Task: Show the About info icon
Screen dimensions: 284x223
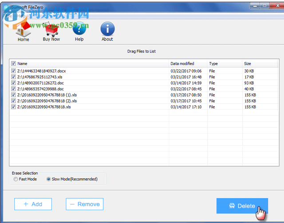Action: click(x=107, y=29)
